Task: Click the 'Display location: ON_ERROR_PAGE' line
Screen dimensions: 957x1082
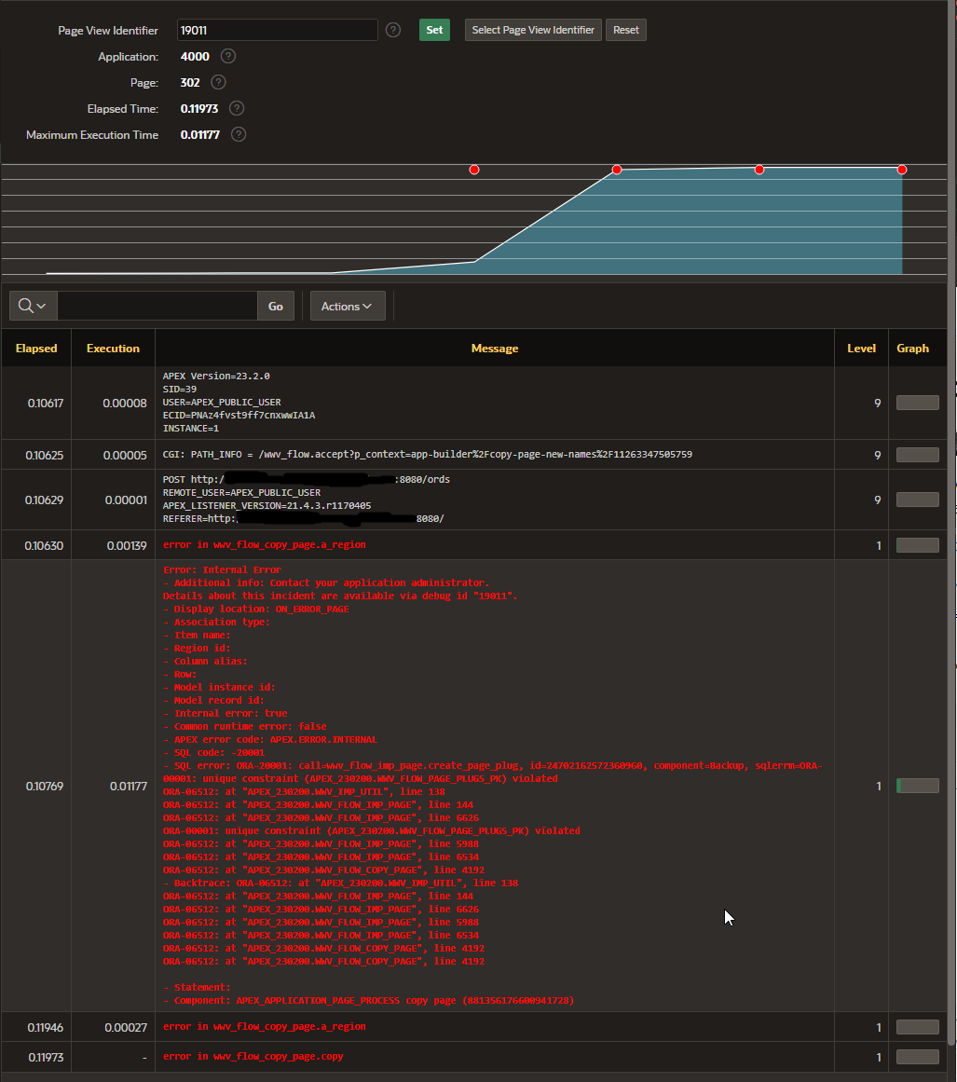Action: coord(256,609)
